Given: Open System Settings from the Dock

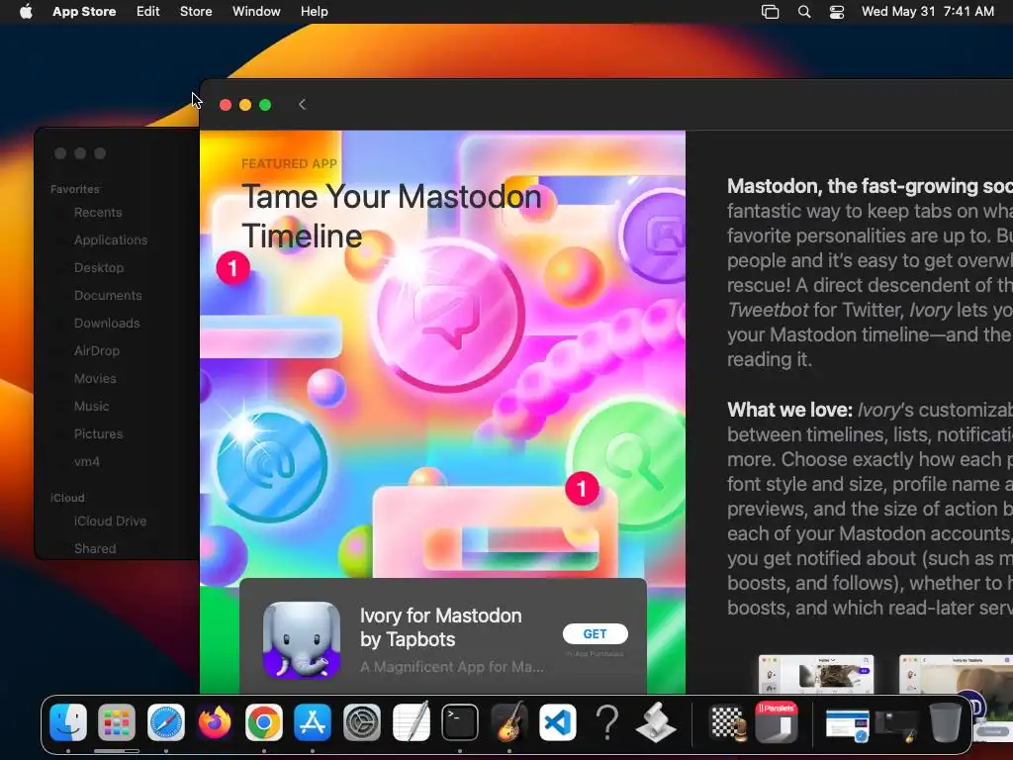Looking at the screenshot, I should (x=362, y=721).
